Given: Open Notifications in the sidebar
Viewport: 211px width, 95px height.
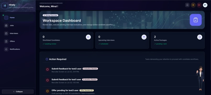Looking at the screenshot, I should pos(18,49).
